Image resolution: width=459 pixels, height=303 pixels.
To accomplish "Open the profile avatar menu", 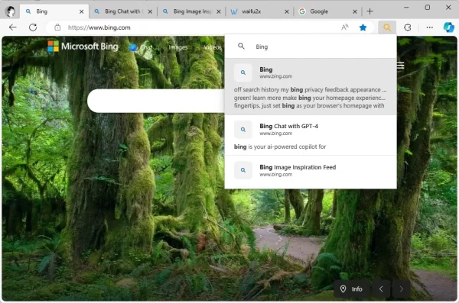I will [x=11, y=11].
